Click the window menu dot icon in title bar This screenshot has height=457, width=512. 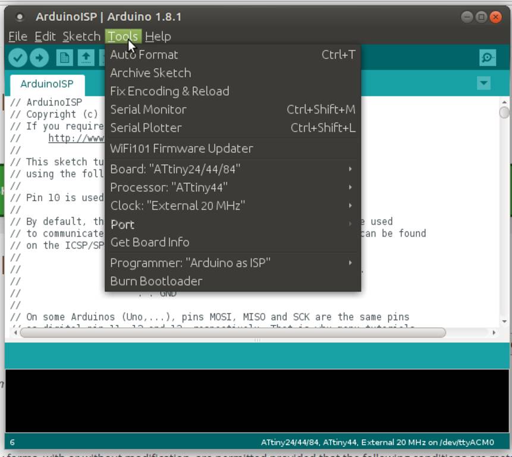20,17
